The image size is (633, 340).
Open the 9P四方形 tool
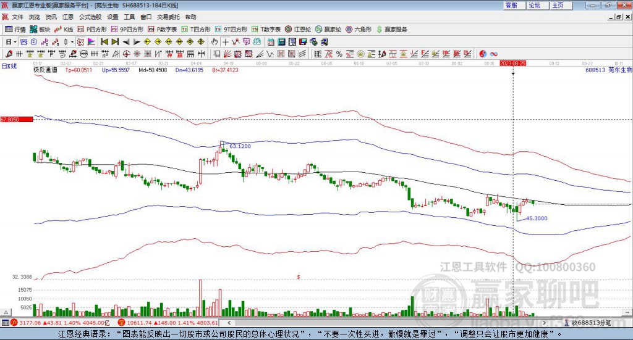tap(127, 30)
